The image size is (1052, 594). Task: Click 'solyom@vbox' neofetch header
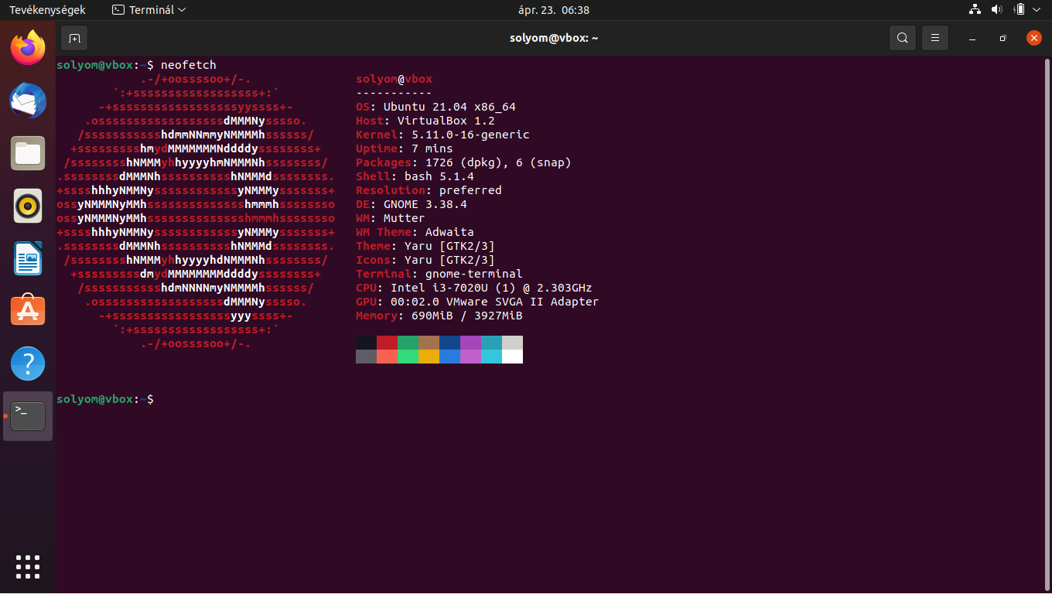tap(394, 79)
